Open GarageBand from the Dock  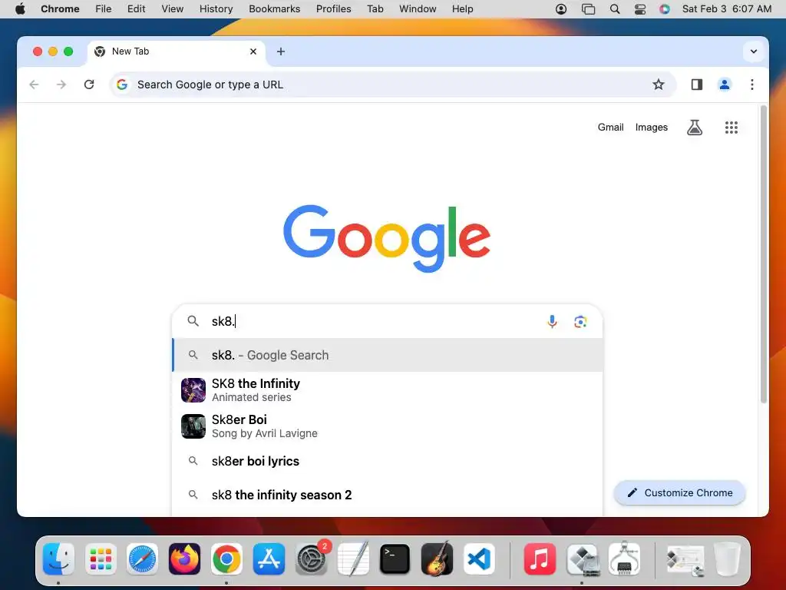(x=437, y=559)
